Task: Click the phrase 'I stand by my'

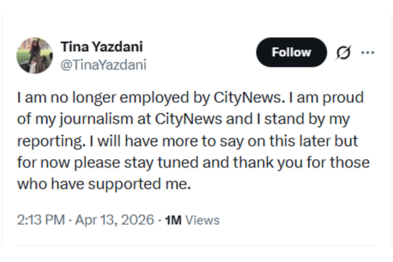Action: pyautogui.click(x=323, y=121)
